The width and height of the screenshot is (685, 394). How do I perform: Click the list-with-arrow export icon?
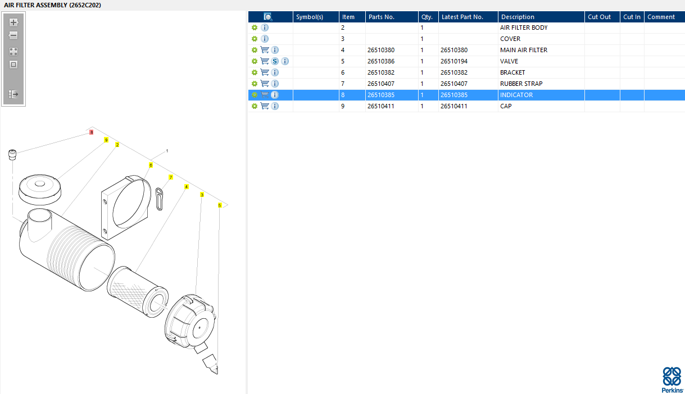click(13, 94)
